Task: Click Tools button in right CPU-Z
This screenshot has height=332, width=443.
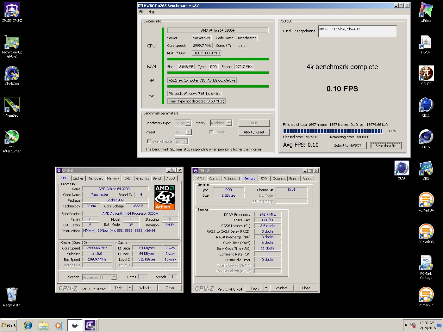Action: point(255,288)
